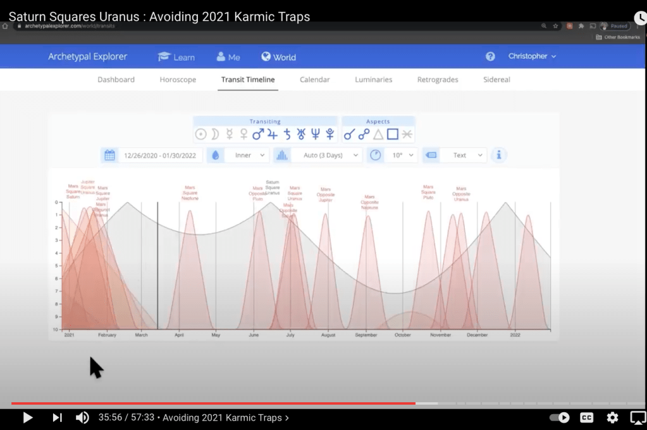The width and height of the screenshot is (647, 430).
Task: Open the help question mark icon
Action: pyautogui.click(x=490, y=56)
